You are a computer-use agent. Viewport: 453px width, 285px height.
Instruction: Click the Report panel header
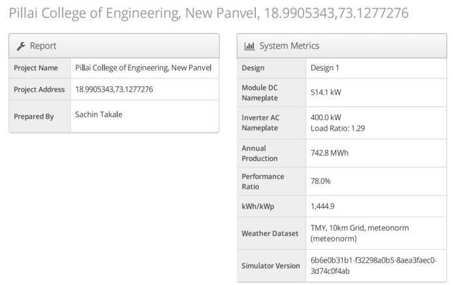pyautogui.click(x=114, y=46)
